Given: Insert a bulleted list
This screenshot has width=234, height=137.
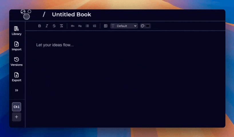Looking at the screenshot, I should (x=87, y=26).
